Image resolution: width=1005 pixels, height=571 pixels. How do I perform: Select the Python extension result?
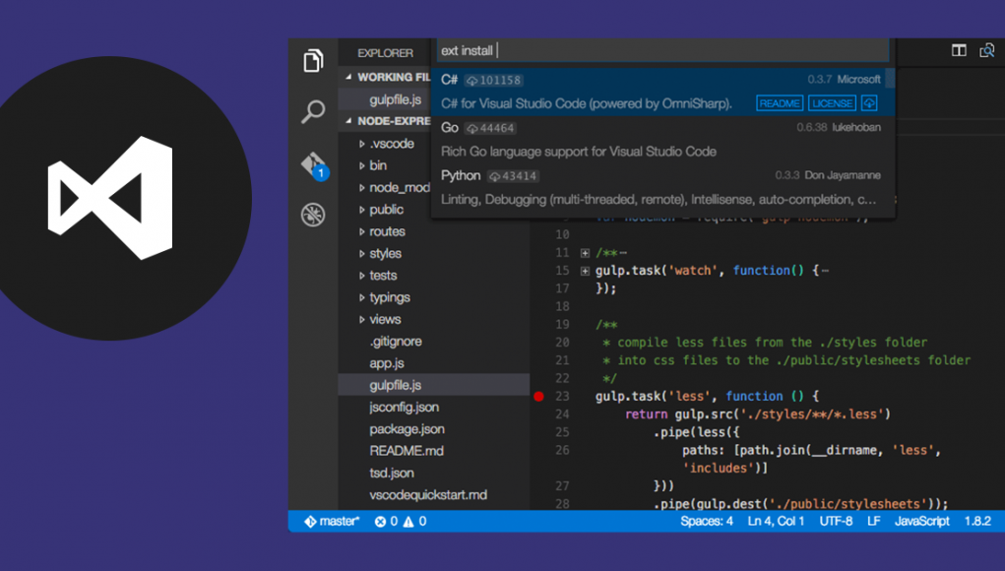[x=662, y=188]
